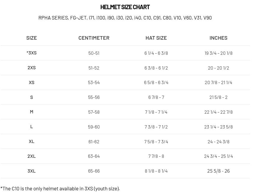This screenshot has width=262, height=196.
Task: Select the SIZE column header
Action: pyautogui.click(x=31, y=38)
